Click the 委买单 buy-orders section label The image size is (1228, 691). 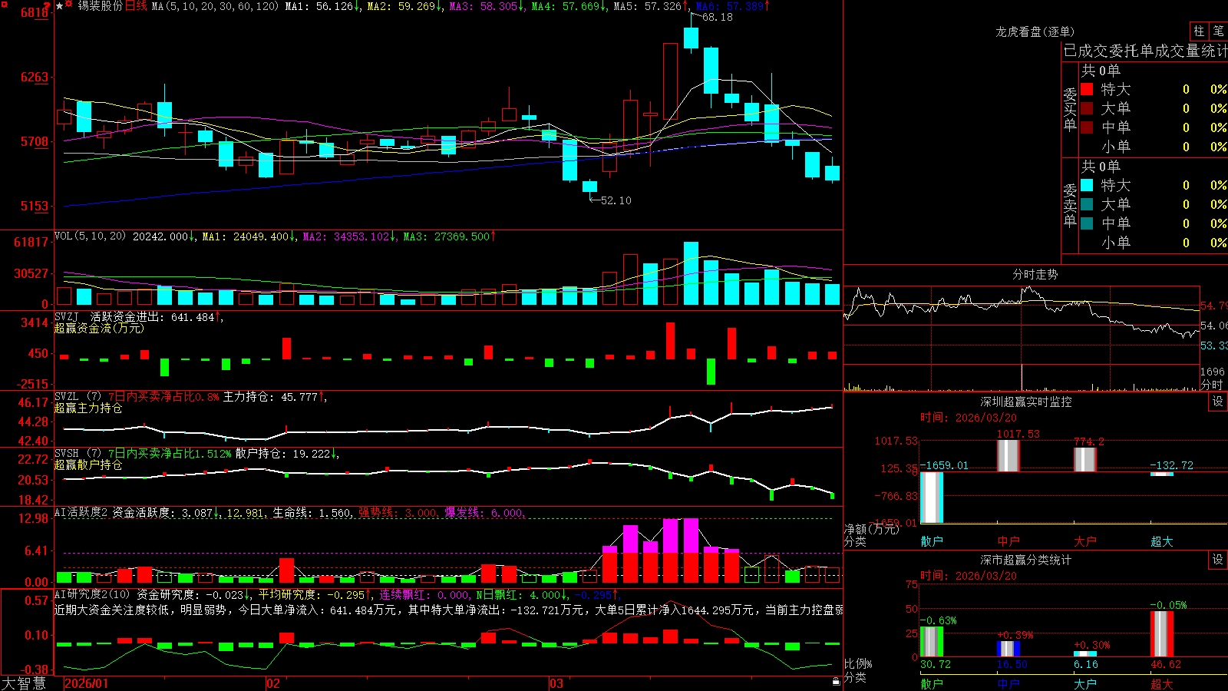click(1070, 109)
